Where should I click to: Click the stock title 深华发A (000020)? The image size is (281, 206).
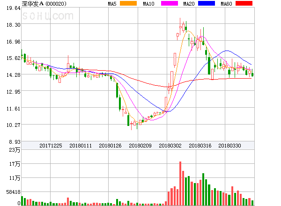tap(44, 4)
